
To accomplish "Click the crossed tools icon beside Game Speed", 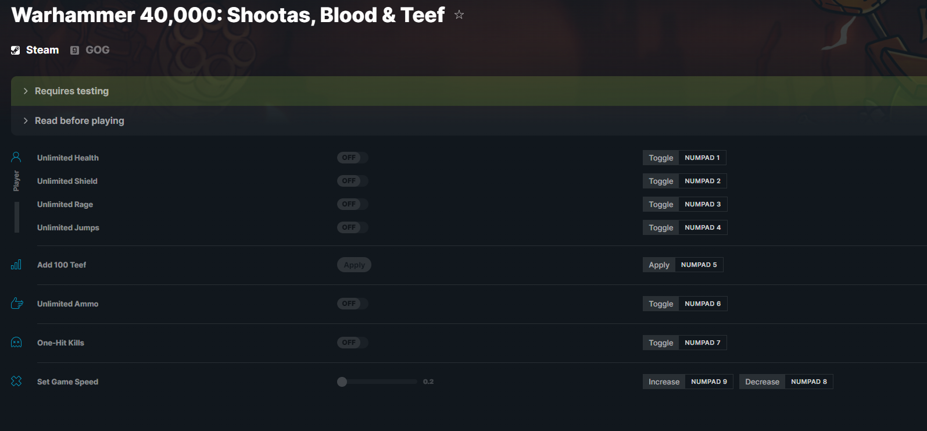I will tap(16, 381).
